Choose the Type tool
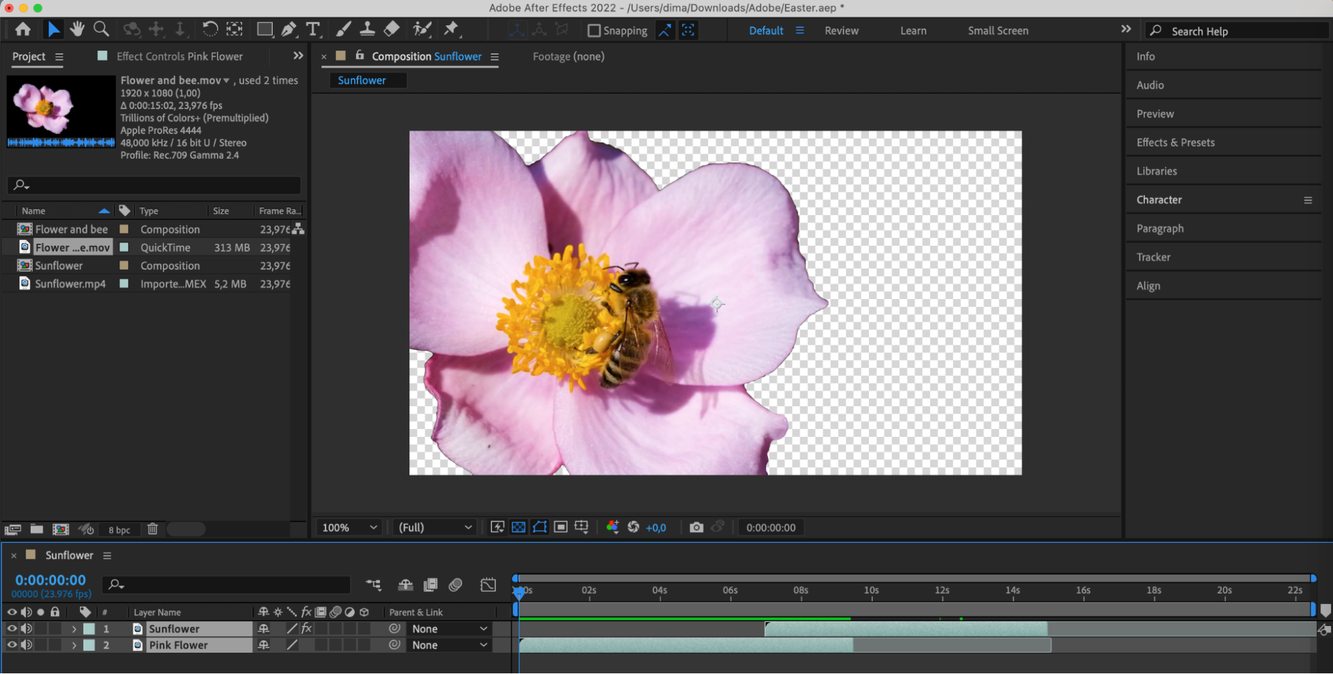The image size is (1333, 674). point(313,29)
